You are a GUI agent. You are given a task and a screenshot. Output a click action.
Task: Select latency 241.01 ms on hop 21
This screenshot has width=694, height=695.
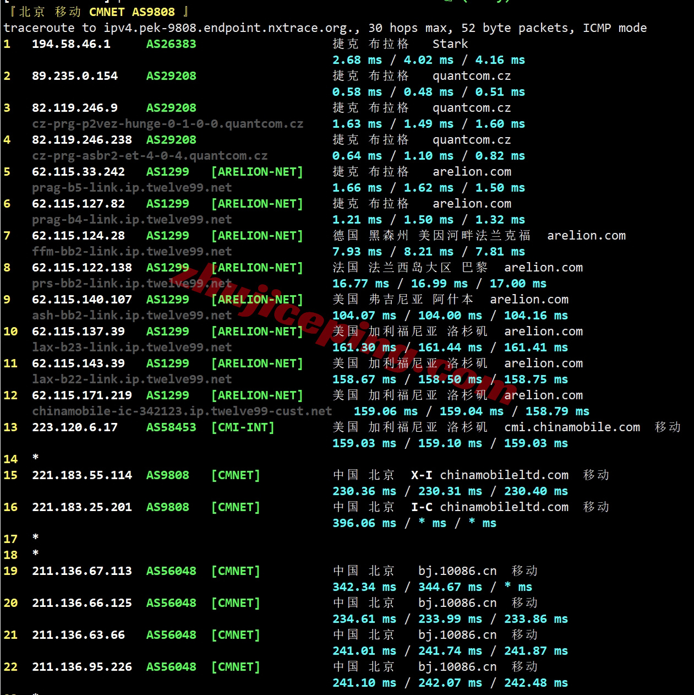click(x=364, y=651)
